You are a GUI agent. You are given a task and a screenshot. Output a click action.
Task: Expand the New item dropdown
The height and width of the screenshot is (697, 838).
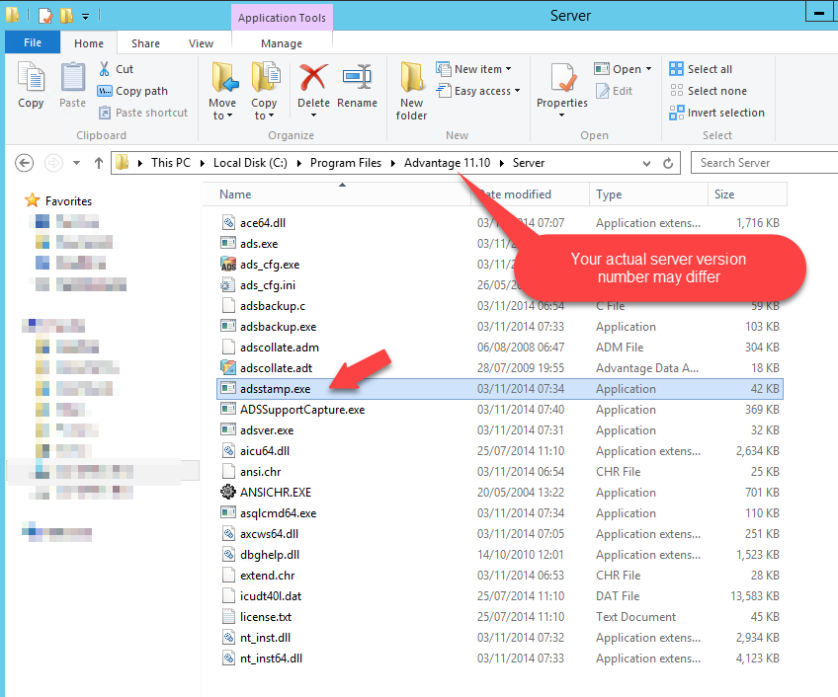[x=482, y=69]
